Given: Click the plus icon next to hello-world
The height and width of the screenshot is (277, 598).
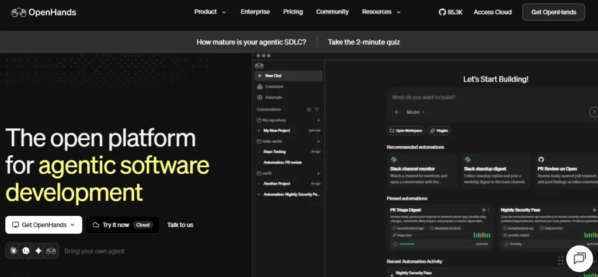Looking at the screenshot, I should [x=318, y=141].
